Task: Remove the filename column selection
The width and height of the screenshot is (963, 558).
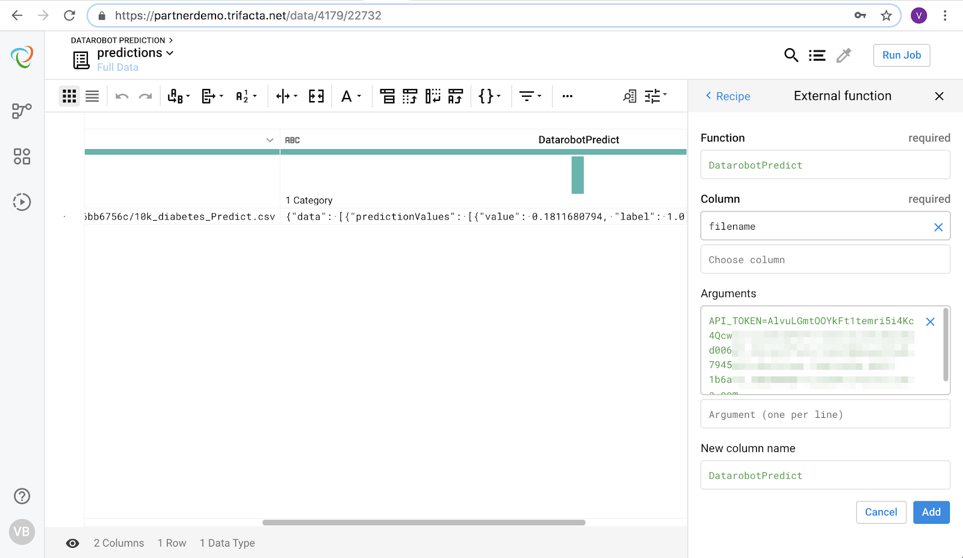Action: coord(938,227)
